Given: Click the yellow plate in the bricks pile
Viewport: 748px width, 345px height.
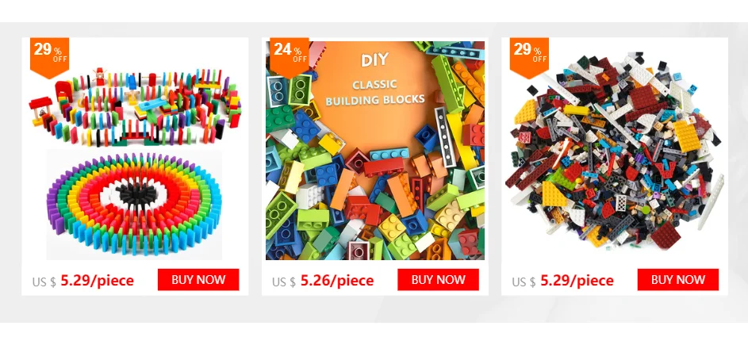Looking at the screenshot, I should coord(687,136).
